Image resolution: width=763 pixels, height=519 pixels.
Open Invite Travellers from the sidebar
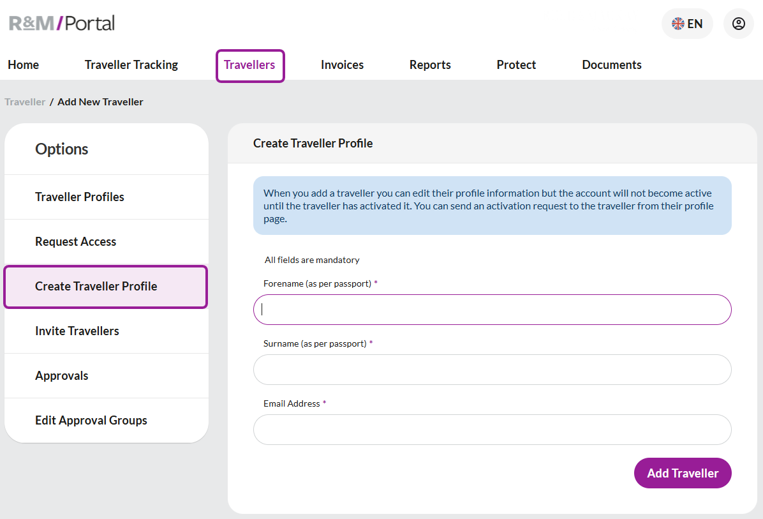point(77,331)
